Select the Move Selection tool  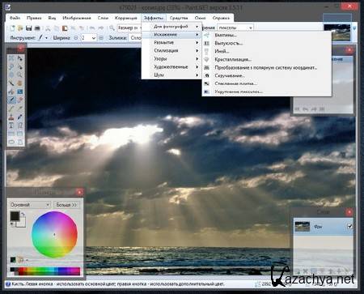click(x=20, y=66)
